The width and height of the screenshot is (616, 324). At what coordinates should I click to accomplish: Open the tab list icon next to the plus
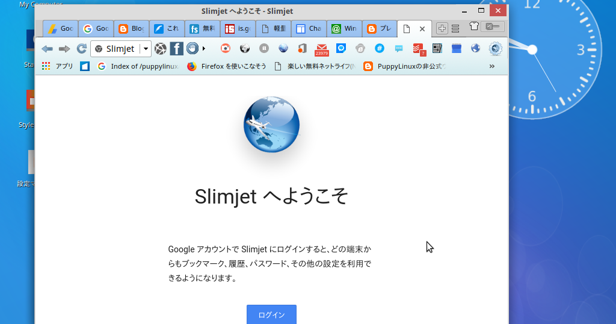click(x=455, y=29)
